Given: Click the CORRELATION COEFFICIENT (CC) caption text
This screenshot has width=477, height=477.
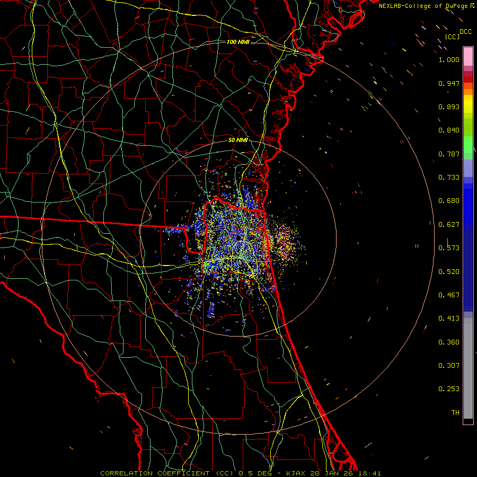Looking at the screenshot, I should point(167,473).
